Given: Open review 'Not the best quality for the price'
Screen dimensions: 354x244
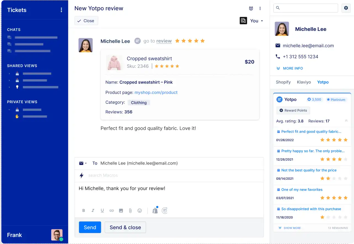Looking at the screenshot, I should pos(309,170).
